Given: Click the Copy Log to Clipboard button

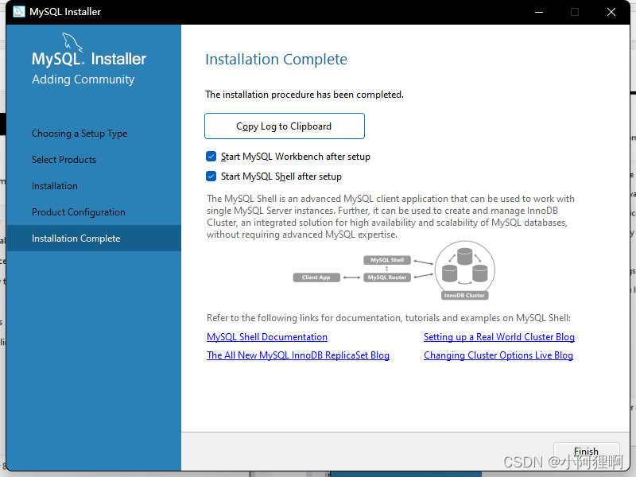Looking at the screenshot, I should pos(285,126).
